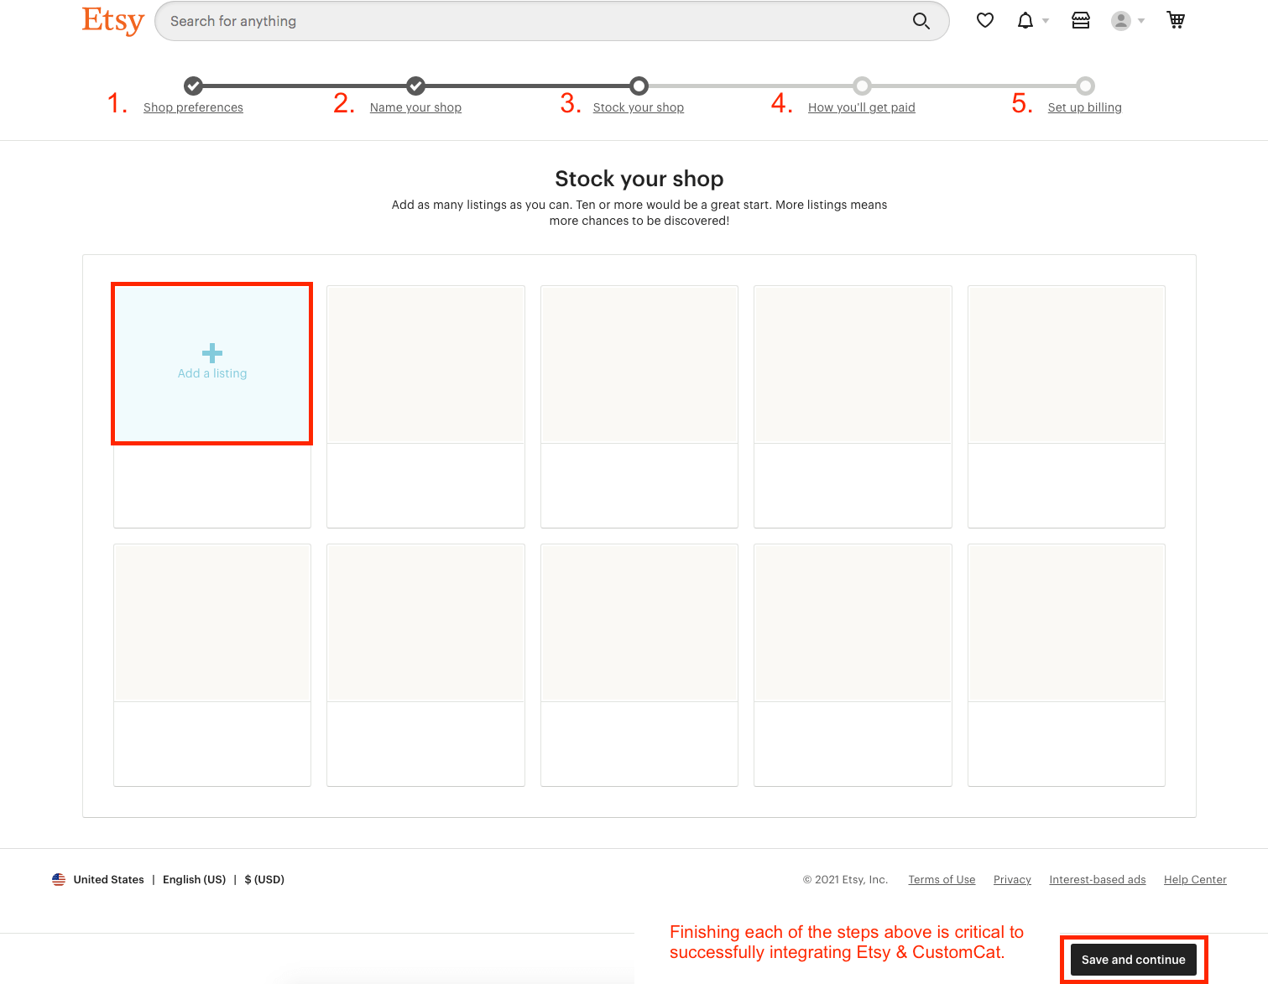Click the US flag icon in footer
This screenshot has width=1268, height=984.
58,879
